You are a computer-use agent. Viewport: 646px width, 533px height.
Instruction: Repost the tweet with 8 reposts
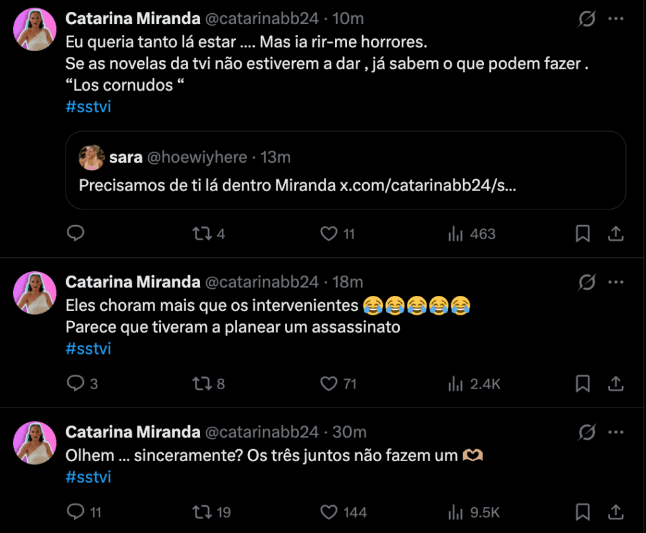tap(202, 384)
